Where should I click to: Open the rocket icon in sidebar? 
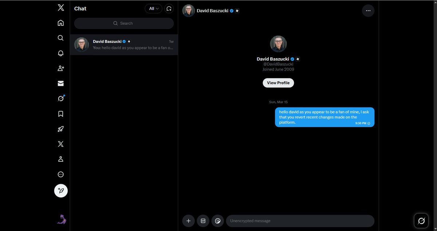click(x=61, y=129)
